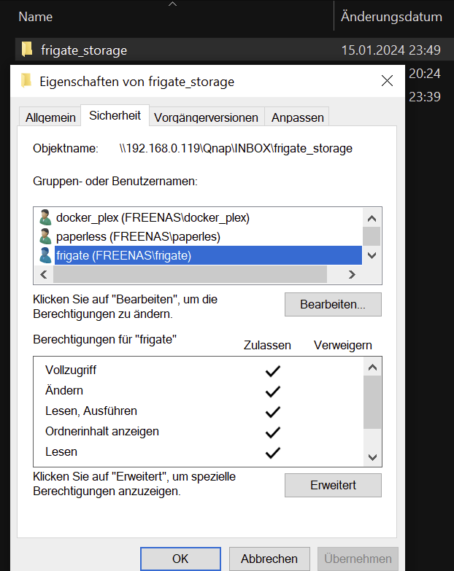Sort by the Änderungsdatum column header
Image resolution: width=454 pixels, height=571 pixels.
[x=391, y=16]
